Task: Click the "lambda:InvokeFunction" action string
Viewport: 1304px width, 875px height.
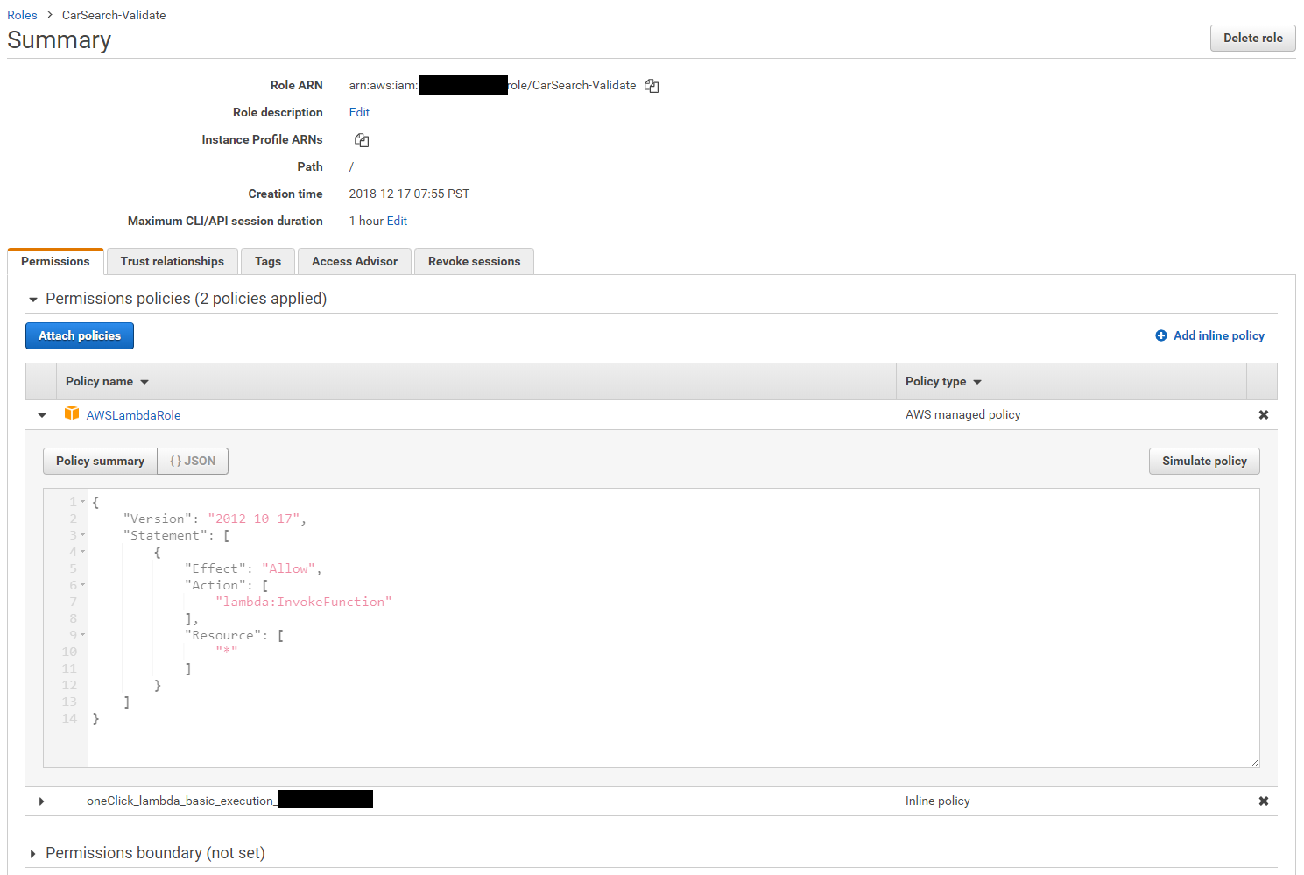Action: (303, 602)
